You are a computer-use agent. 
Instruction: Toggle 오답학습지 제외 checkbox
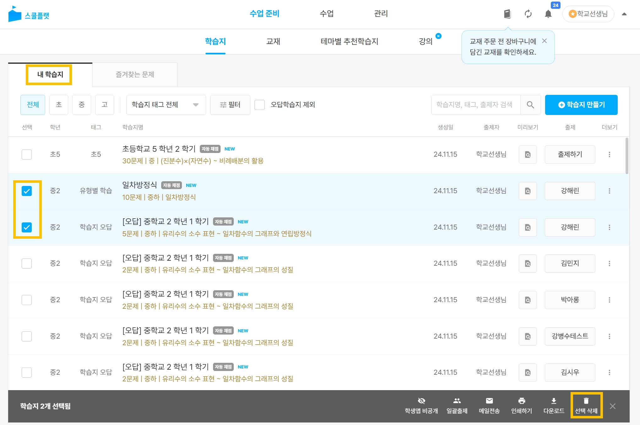point(260,105)
